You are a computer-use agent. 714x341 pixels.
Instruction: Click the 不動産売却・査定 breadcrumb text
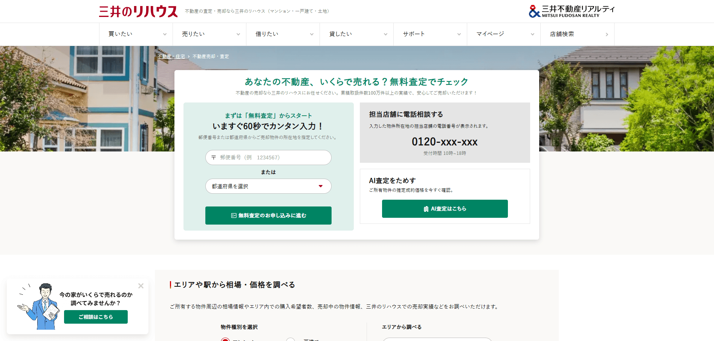point(211,57)
